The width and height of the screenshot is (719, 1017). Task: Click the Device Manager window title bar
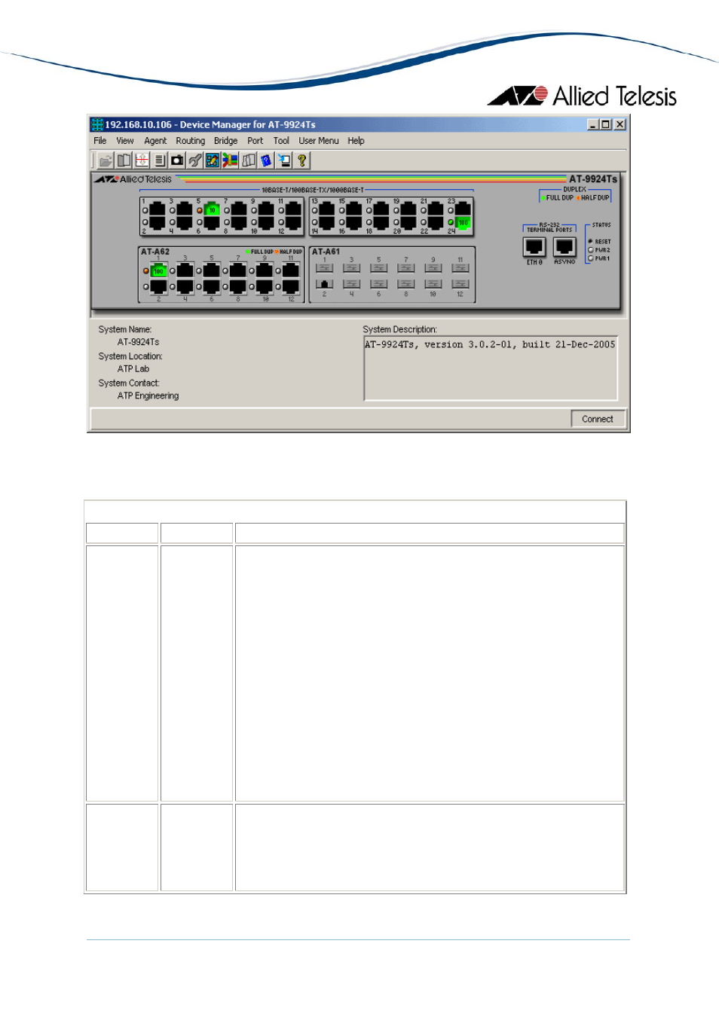coord(359,124)
